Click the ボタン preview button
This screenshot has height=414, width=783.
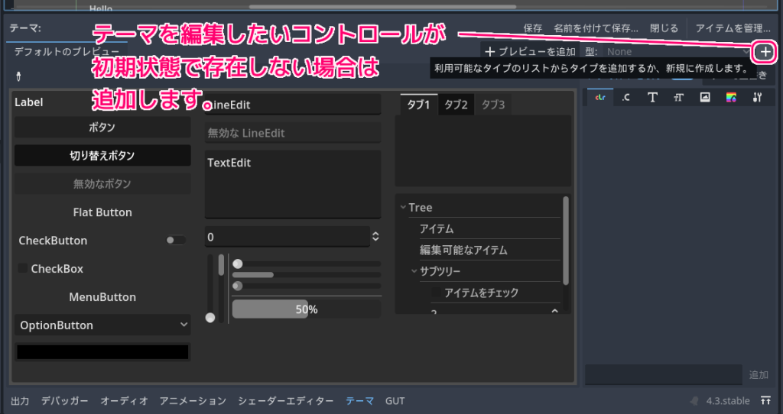(x=102, y=128)
